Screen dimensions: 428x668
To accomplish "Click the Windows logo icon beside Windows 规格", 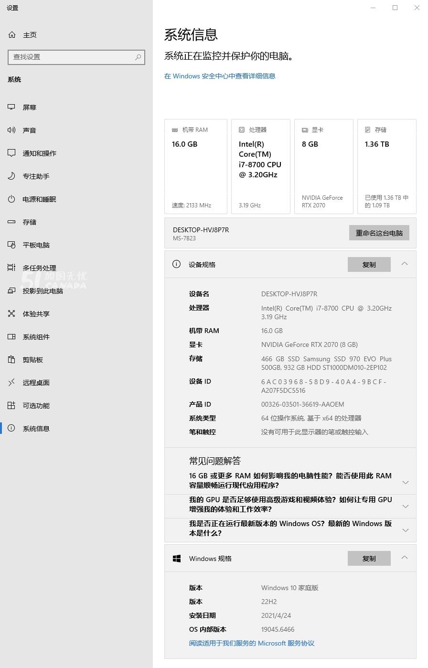I will coord(177,558).
